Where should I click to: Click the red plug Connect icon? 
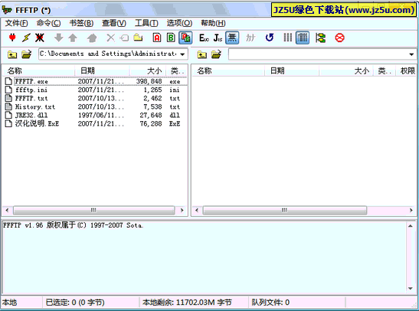click(12, 38)
